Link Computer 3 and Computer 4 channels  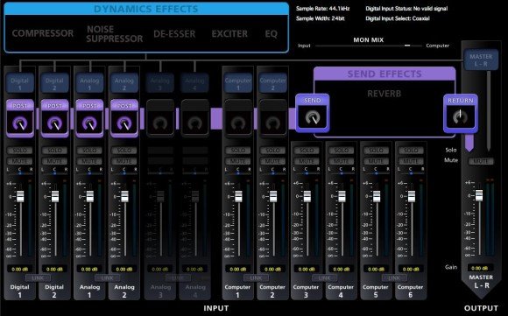click(x=324, y=277)
